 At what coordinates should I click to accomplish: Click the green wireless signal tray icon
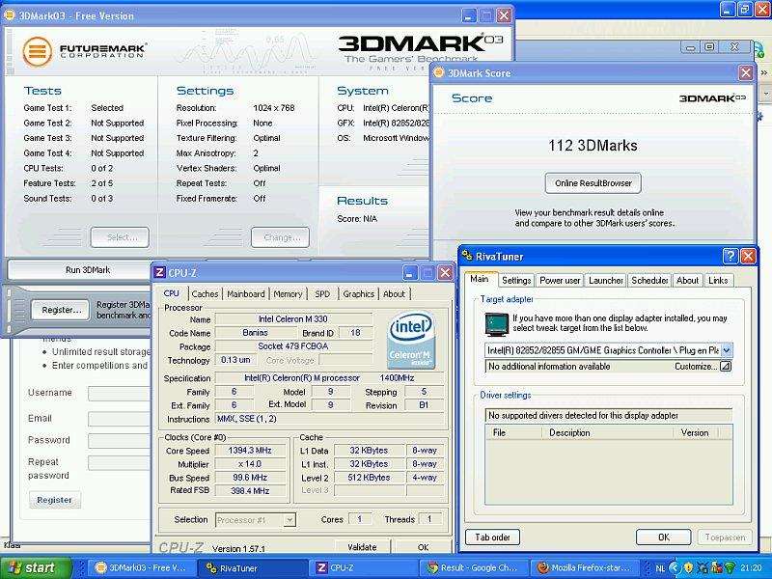(731, 568)
